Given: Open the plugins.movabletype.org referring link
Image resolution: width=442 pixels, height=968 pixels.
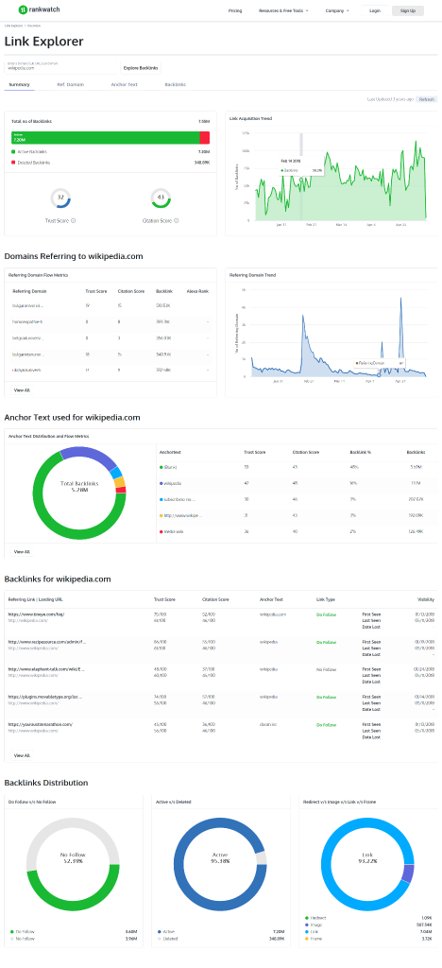Looking at the screenshot, I should coord(45,697).
